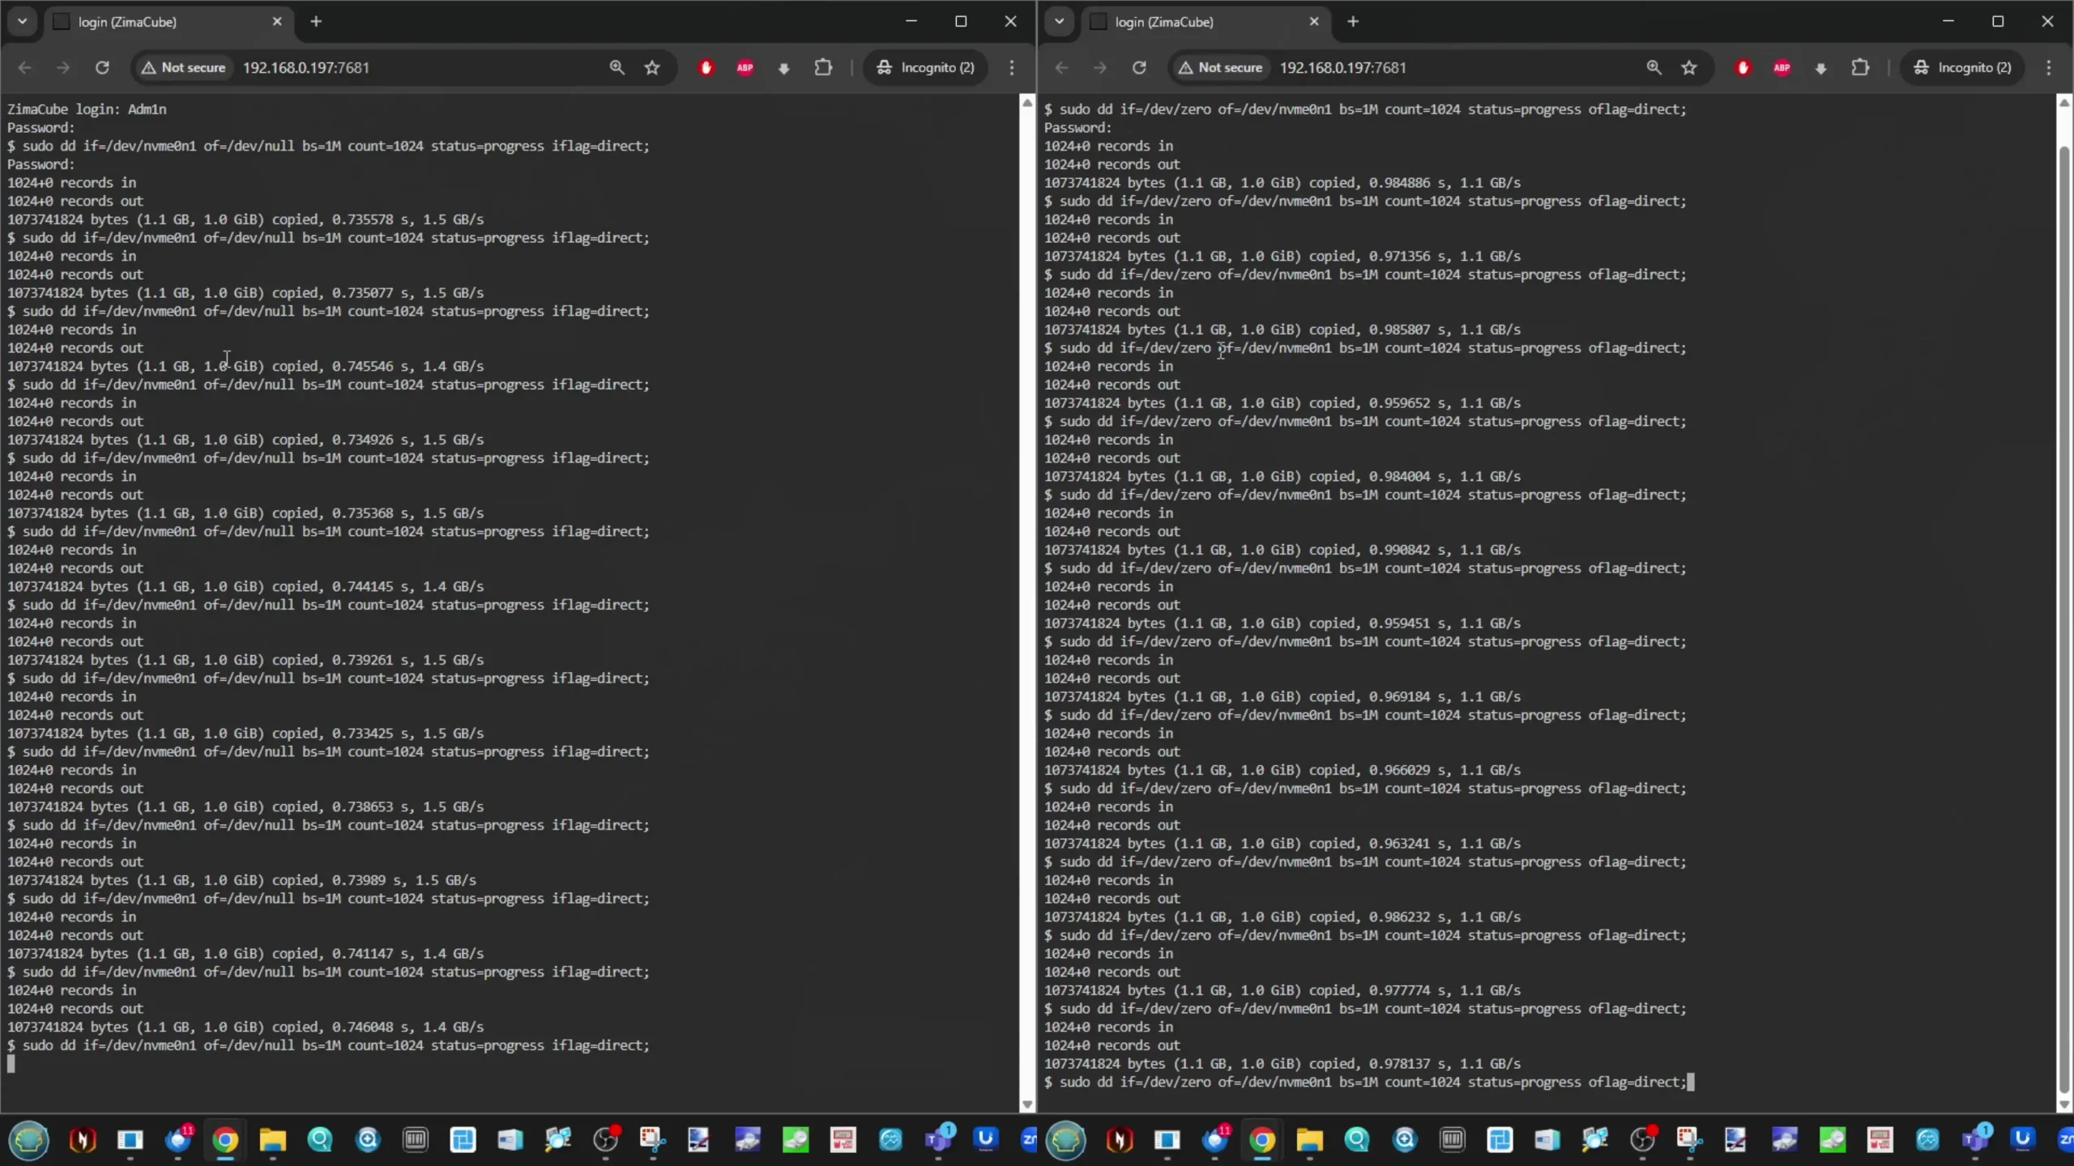Click the red shield extension in right window
The width and height of the screenshot is (2074, 1166).
(1743, 67)
